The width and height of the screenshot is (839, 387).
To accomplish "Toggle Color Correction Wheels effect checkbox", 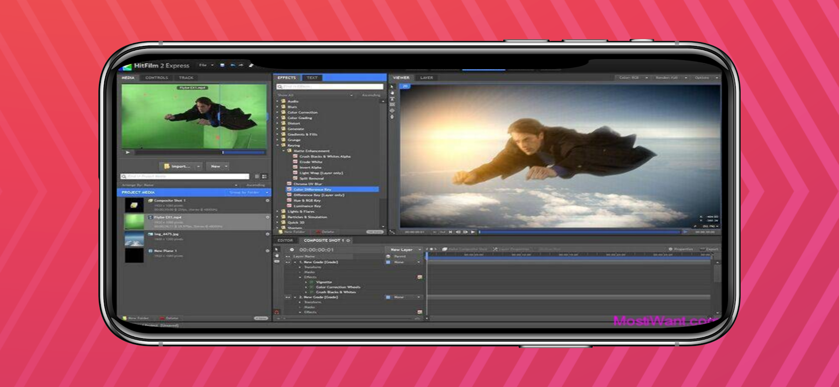I will pyautogui.click(x=312, y=287).
